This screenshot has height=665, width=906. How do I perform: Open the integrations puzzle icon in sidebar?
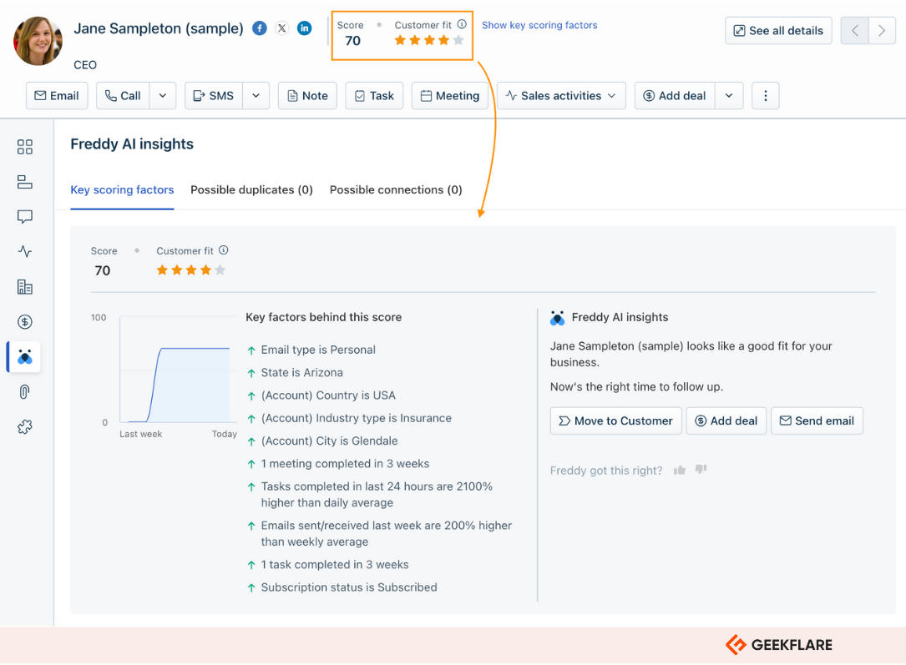click(25, 427)
